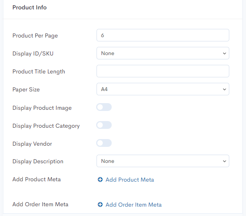The height and width of the screenshot is (216, 246).
Task: Focus the Product Per Page input field
Action: pyautogui.click(x=163, y=35)
